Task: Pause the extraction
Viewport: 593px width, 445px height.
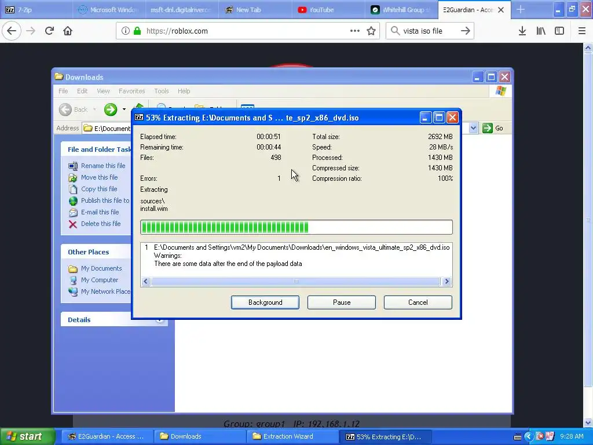Action: 342,302
